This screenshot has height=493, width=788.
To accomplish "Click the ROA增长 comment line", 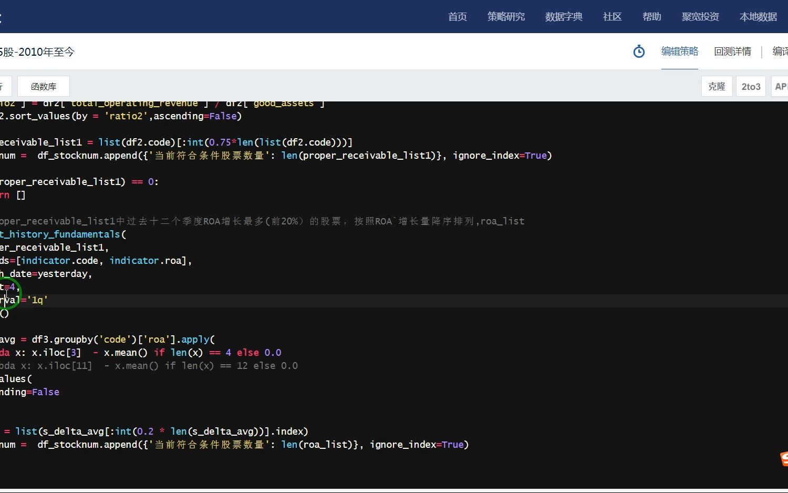I will pyautogui.click(x=262, y=221).
